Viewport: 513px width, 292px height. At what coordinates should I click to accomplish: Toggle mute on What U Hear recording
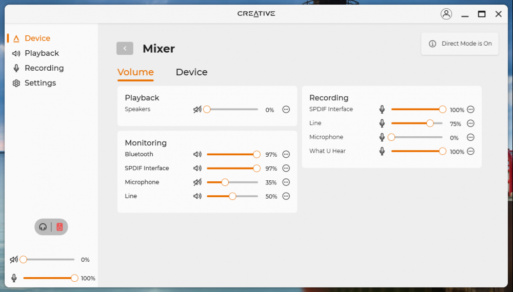click(382, 151)
